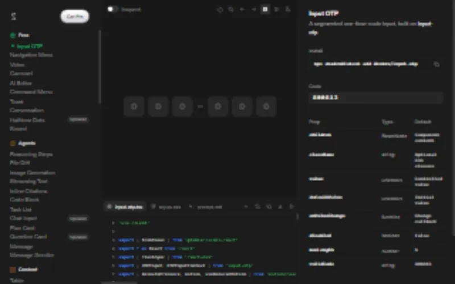Open the Video sidebar item

17,65
